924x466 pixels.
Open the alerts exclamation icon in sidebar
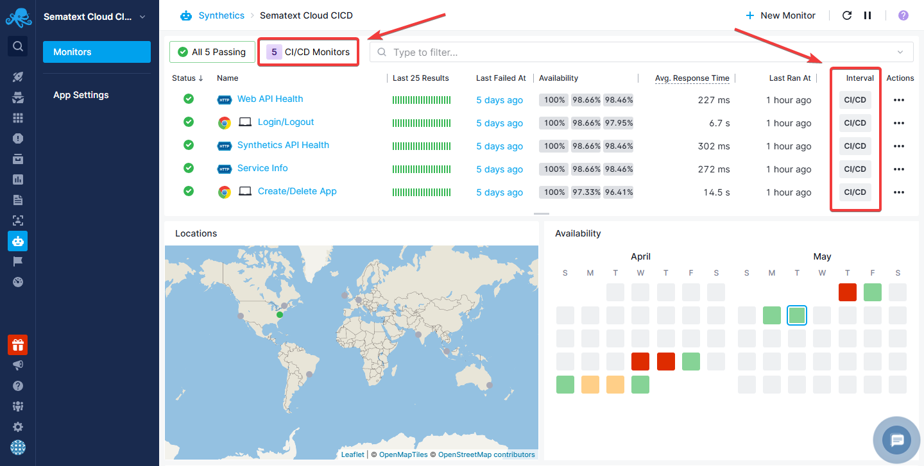tap(18, 138)
